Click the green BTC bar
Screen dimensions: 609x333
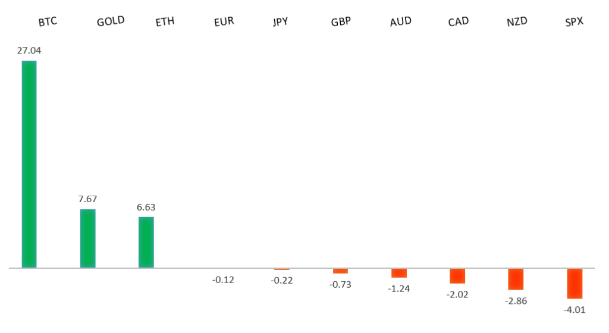(29, 164)
